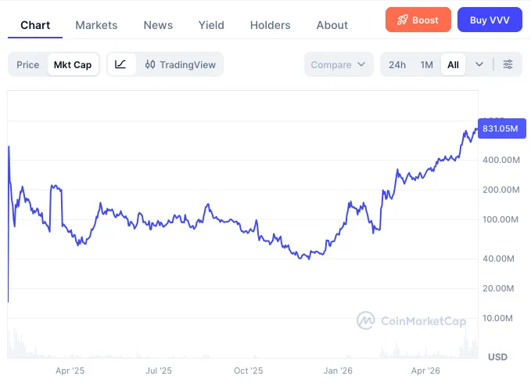Click the CoinMarketCap watermark logo
The height and width of the screenshot is (387, 531).
(x=365, y=320)
